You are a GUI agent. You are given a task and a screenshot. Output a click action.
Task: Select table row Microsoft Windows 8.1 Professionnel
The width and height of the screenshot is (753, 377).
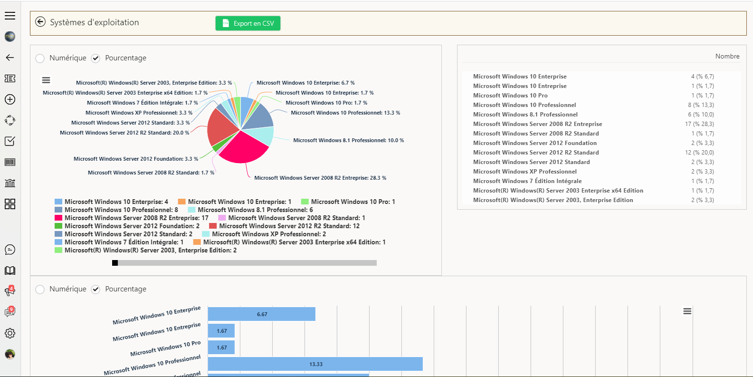[601, 114]
